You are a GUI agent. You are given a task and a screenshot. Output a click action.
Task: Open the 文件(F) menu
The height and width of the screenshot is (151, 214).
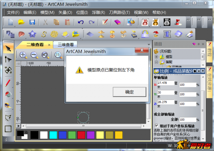click(x=13, y=13)
